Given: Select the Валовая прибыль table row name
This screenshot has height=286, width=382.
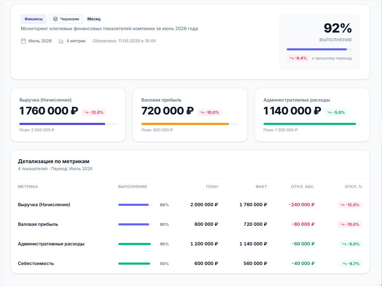Looking at the screenshot, I should click(x=38, y=224).
